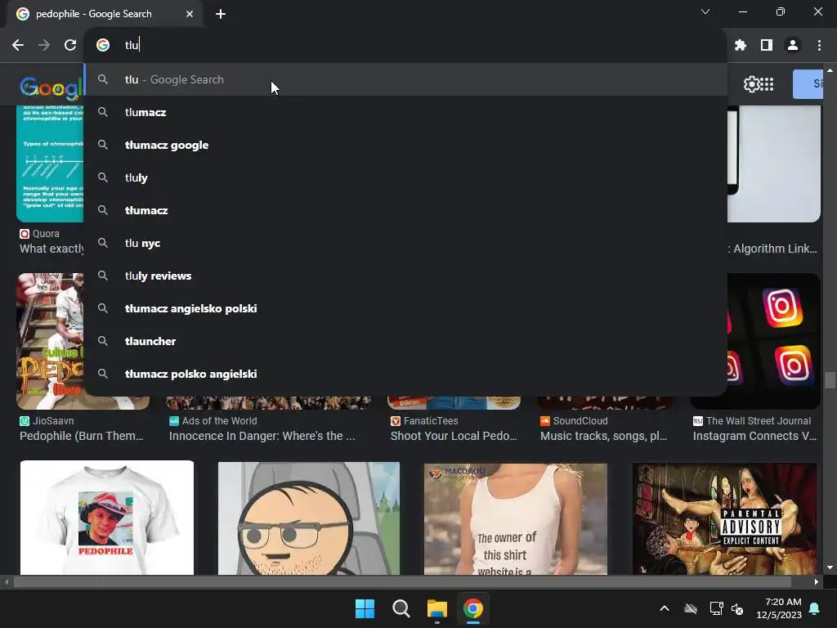Open the clock and date panel

point(779,608)
